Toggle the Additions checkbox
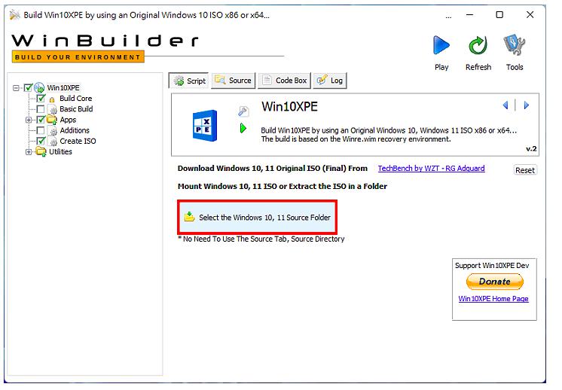Screen dimensions: 562x390 [41, 130]
